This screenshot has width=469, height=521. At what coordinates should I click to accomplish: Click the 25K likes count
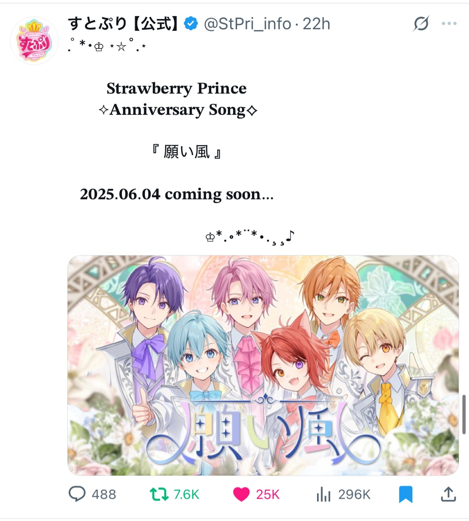(x=268, y=494)
